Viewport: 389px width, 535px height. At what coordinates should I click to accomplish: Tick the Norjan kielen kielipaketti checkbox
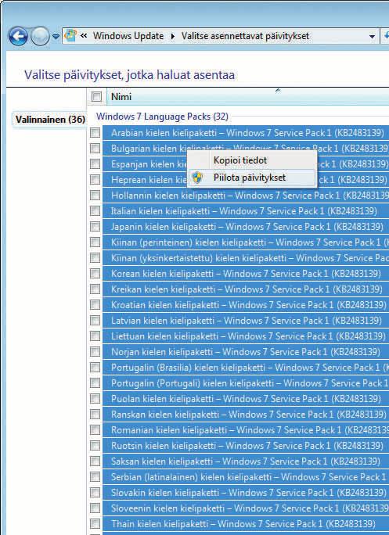95,352
